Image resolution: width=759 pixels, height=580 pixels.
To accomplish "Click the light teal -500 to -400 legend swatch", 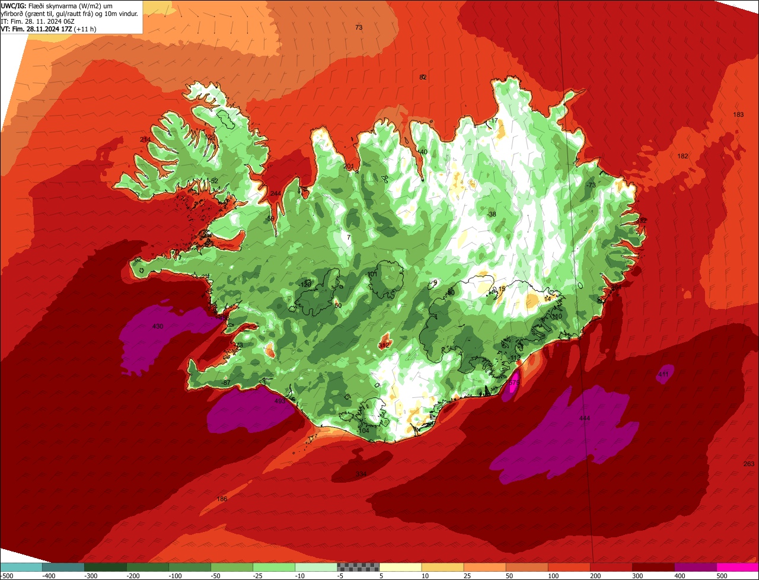I will [21, 567].
